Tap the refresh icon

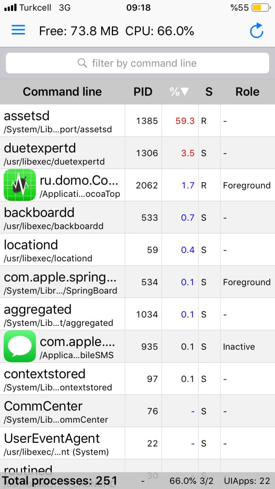tap(256, 31)
